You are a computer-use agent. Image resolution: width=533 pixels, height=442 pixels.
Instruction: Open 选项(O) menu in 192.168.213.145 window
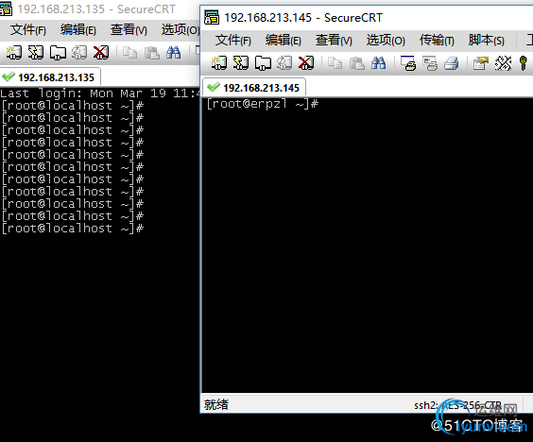[386, 41]
